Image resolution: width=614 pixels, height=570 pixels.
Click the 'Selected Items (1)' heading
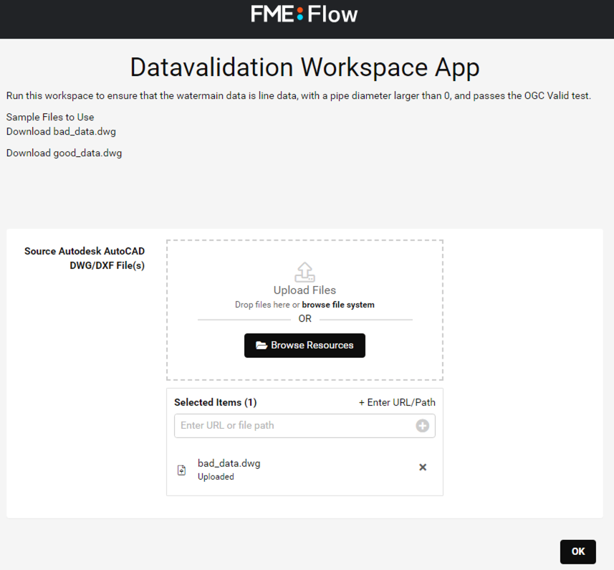[x=215, y=402]
